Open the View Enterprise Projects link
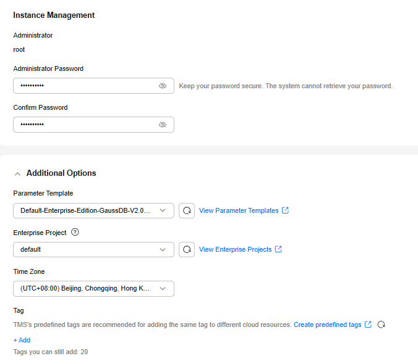 pyautogui.click(x=235, y=250)
